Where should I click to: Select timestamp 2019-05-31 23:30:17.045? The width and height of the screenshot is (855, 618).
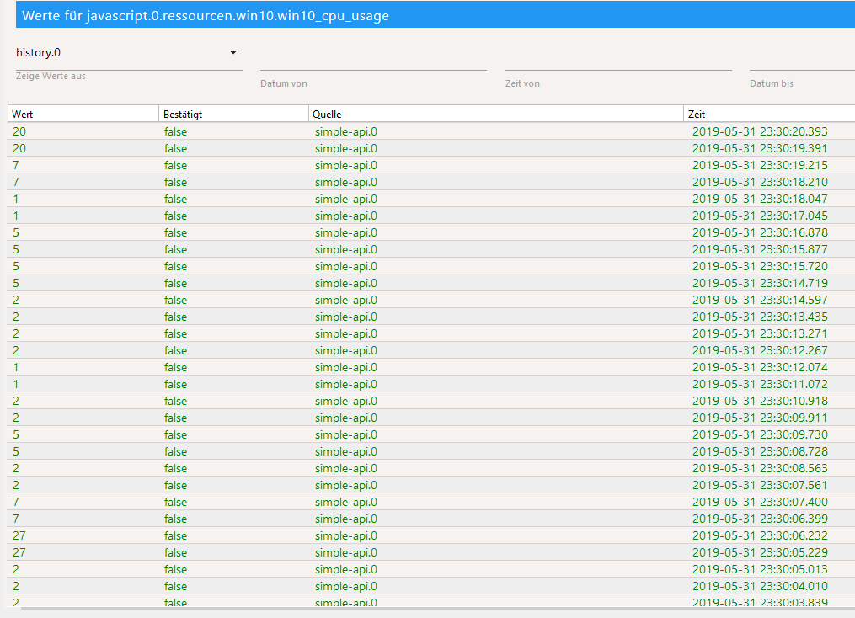[760, 216]
